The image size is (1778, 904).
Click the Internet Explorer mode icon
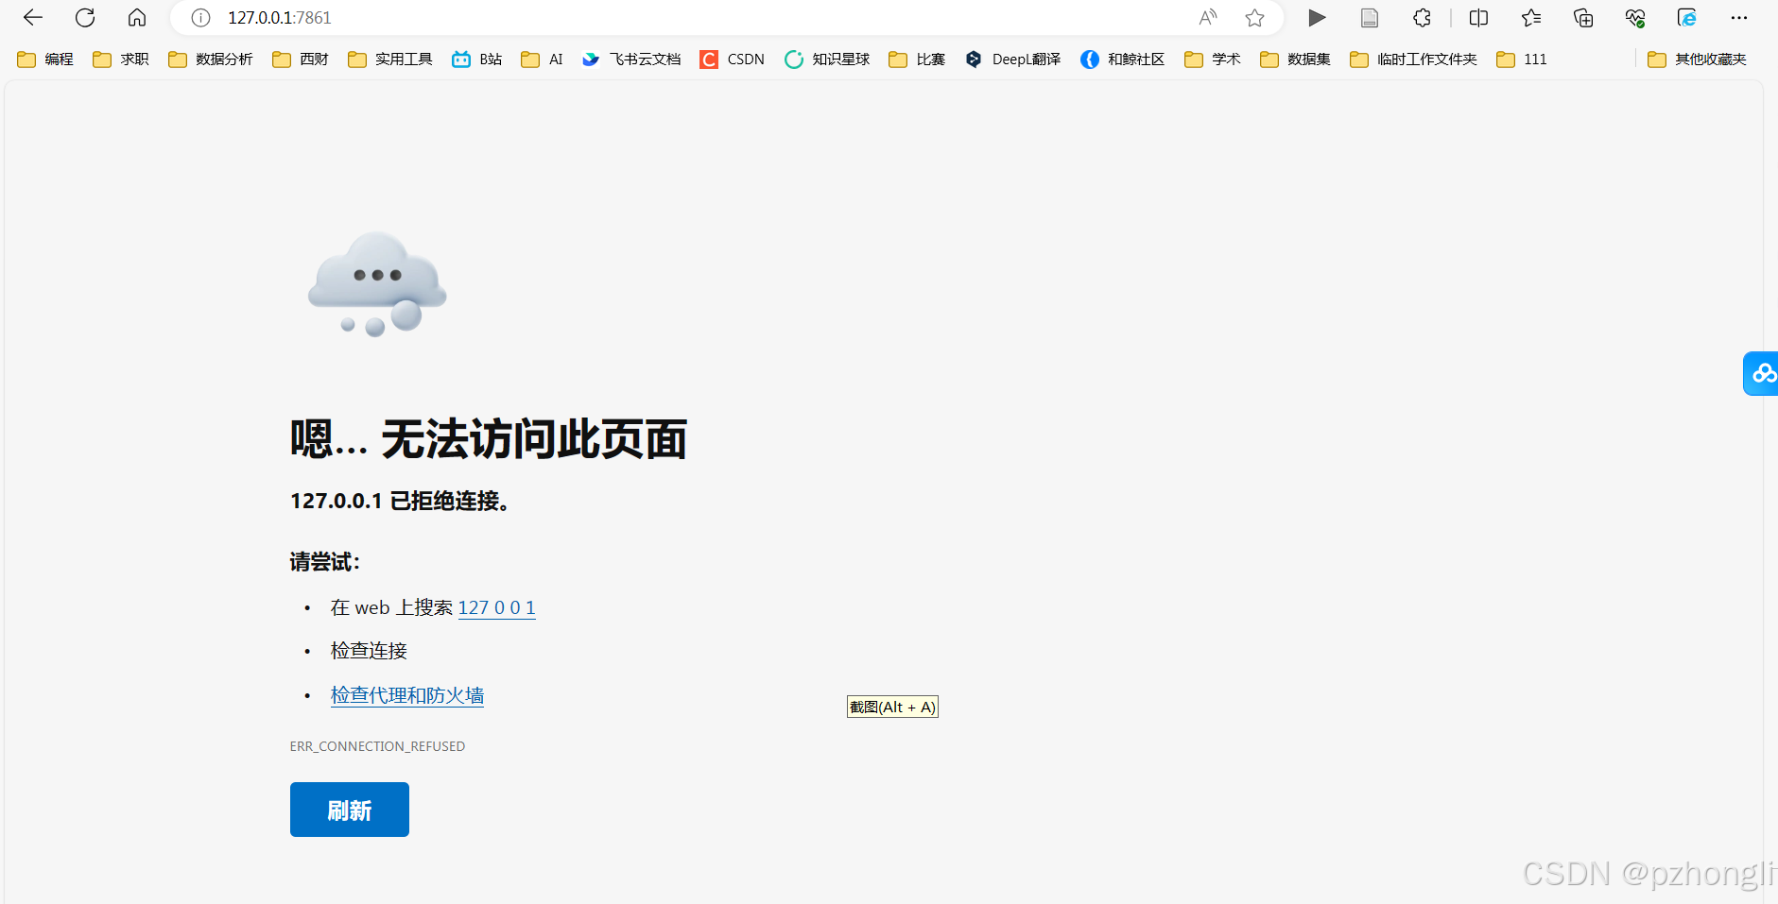tap(1687, 17)
